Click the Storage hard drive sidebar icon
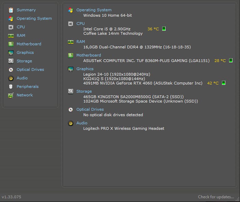The height and width of the screenshot is (202, 240). click(11, 61)
